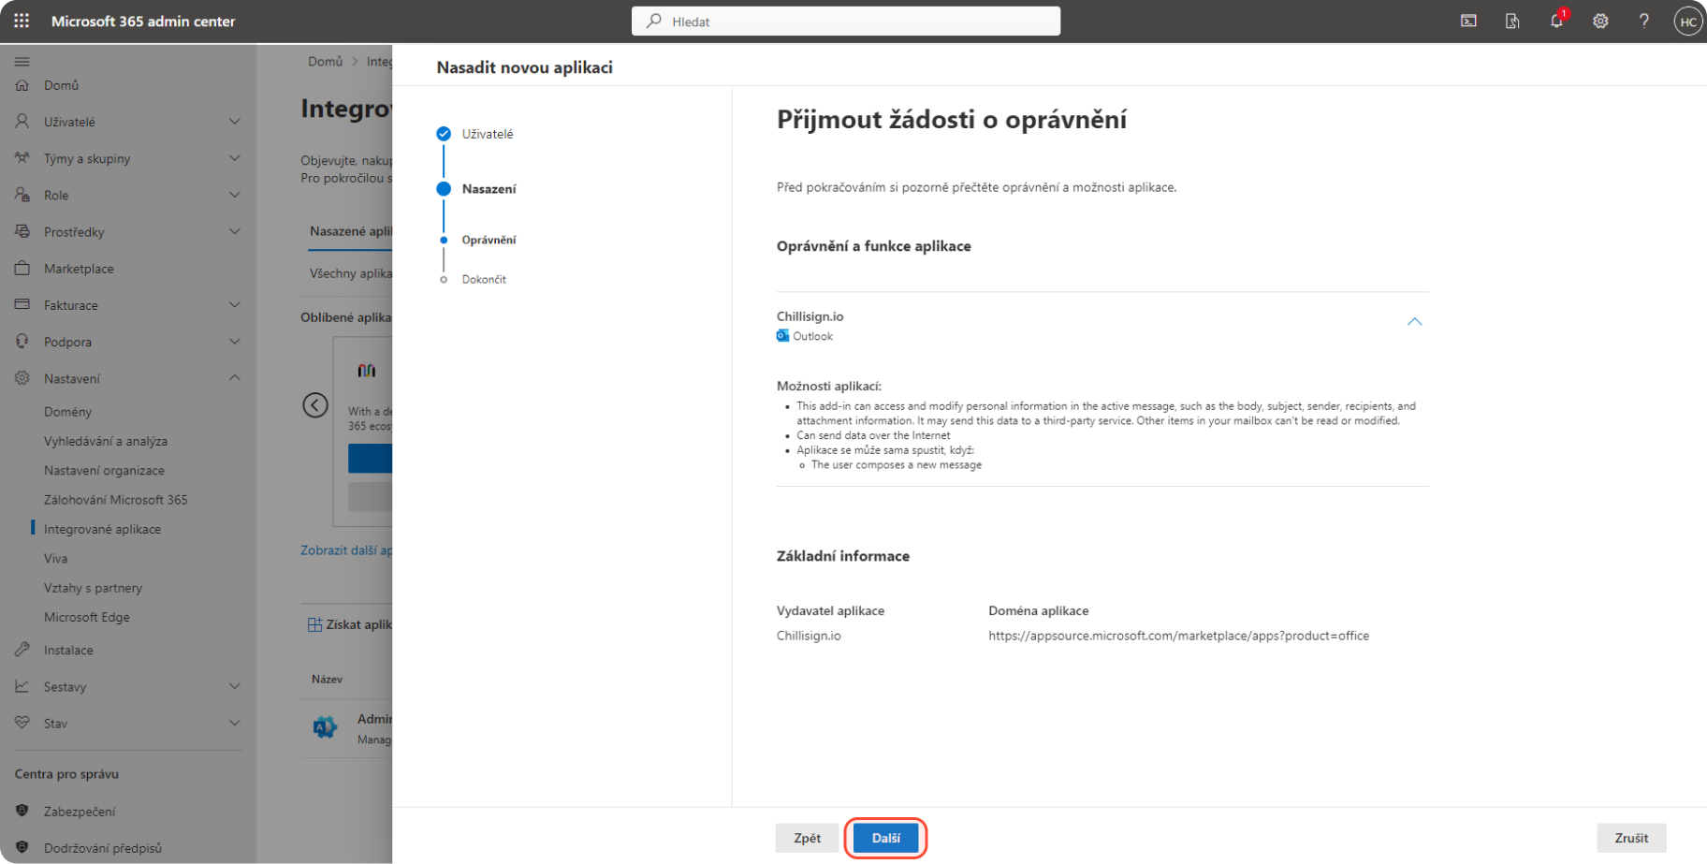Click the Prostředky icon in sidebar

coord(22,231)
